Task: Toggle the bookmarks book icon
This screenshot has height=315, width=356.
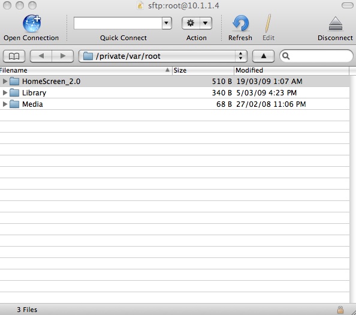Action: click(14, 56)
